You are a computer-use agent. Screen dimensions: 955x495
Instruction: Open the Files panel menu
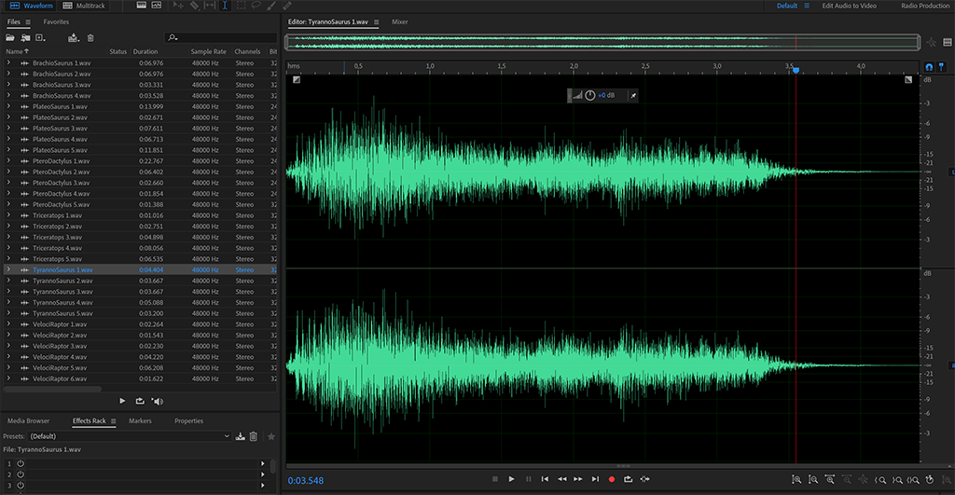click(x=28, y=22)
